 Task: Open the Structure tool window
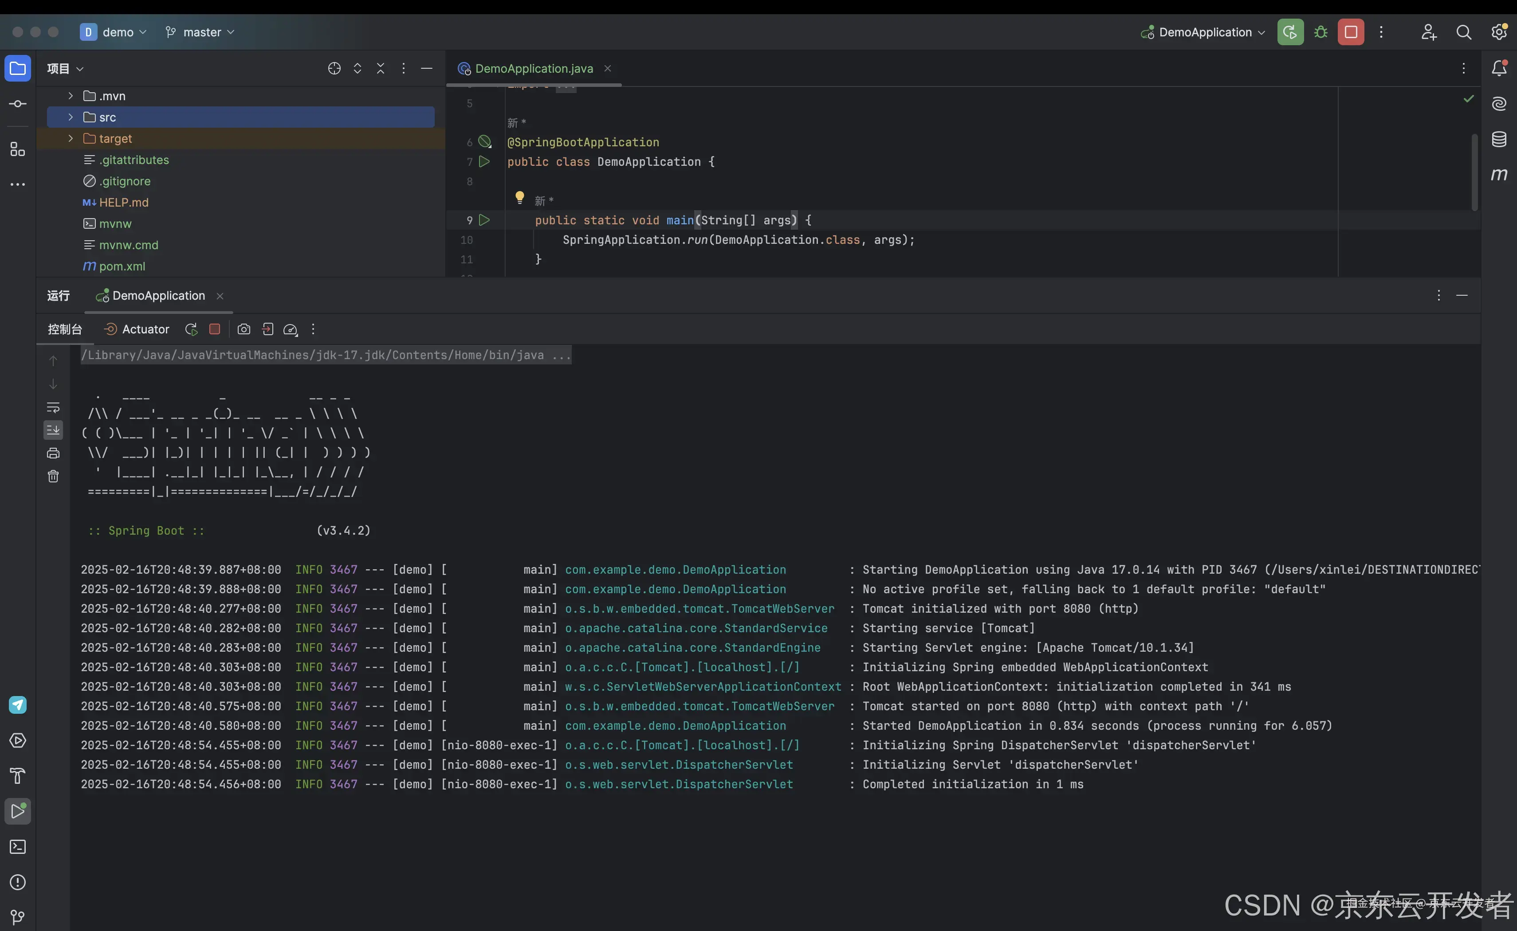pos(18,150)
